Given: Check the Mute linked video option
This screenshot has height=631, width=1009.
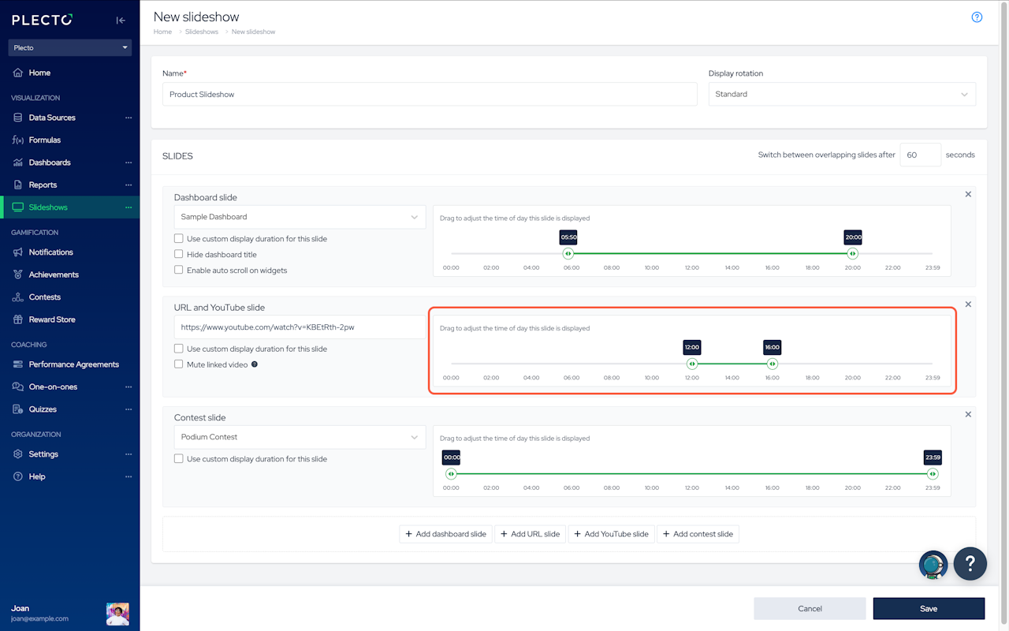Looking at the screenshot, I should [x=179, y=364].
